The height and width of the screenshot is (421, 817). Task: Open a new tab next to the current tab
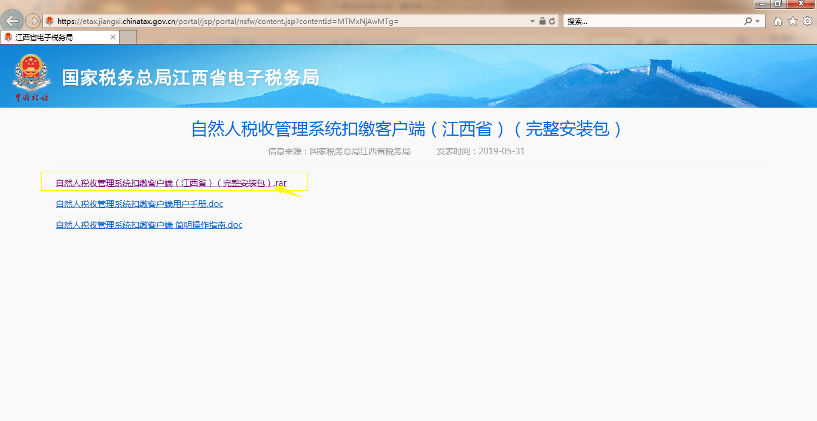click(x=127, y=36)
